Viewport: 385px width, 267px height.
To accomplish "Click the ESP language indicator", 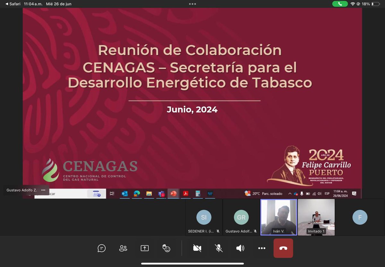I will pos(327,194).
